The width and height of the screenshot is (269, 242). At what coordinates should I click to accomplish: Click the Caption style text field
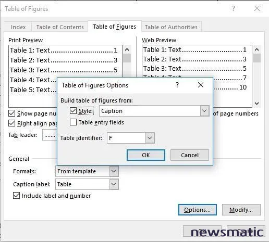click(x=150, y=111)
